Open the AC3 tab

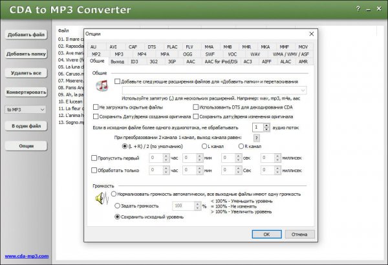[x=248, y=61]
